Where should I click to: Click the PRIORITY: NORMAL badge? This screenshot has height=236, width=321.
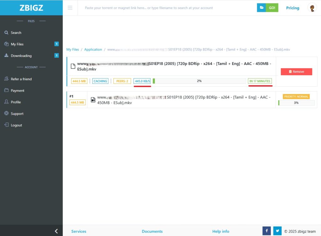click(x=296, y=97)
